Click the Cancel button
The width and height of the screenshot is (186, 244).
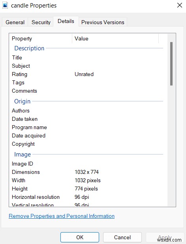point(122,237)
